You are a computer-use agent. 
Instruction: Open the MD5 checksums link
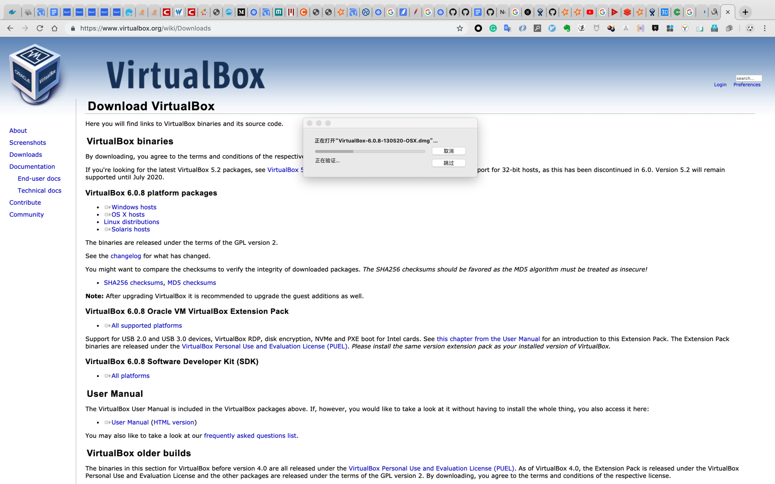tap(191, 283)
